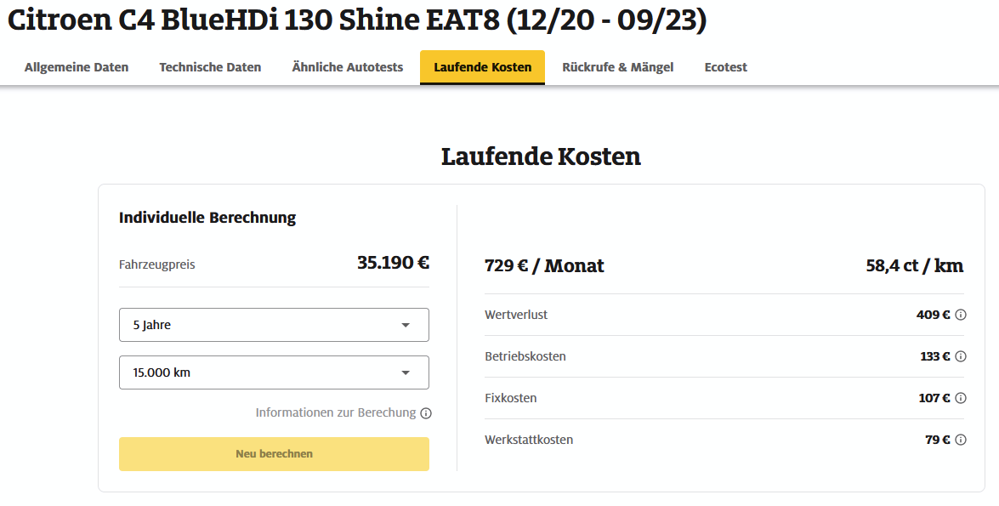Go to Ähnliche Autotests tab
Viewport: 999px width, 506px height.
[x=347, y=67]
